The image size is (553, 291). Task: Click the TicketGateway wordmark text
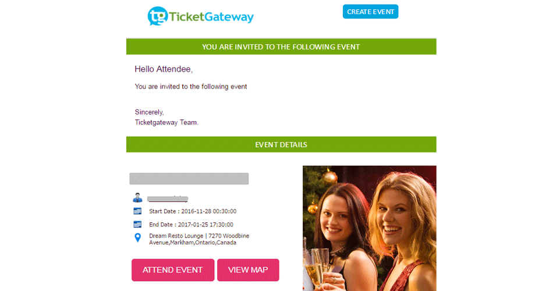click(x=211, y=16)
